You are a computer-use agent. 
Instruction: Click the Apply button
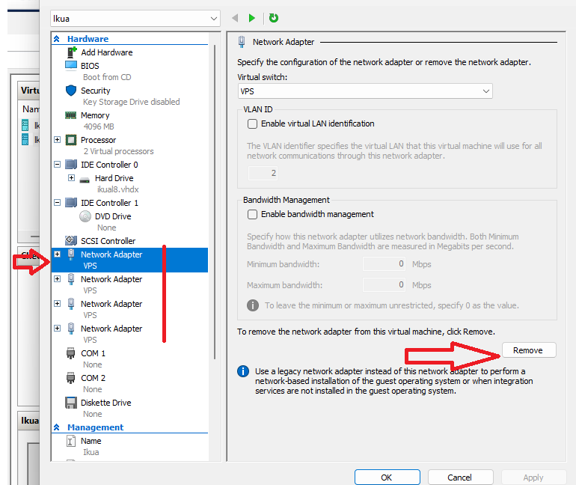(534, 478)
